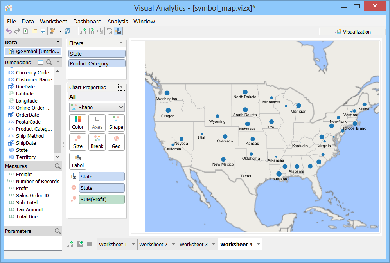Open the dropdown arrow beside the plug icon
The height and width of the screenshot is (263, 390).
[x=60, y=31]
